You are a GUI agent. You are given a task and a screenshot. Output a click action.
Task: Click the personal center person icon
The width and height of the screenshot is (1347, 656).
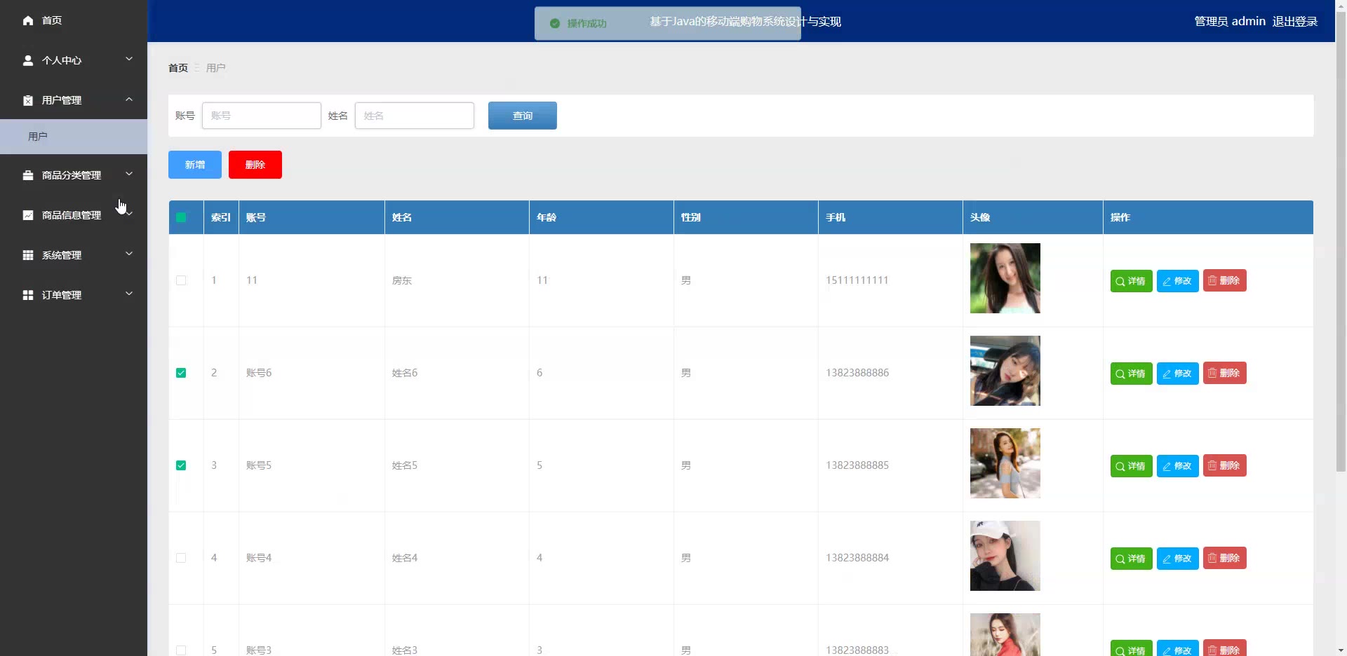pos(28,60)
